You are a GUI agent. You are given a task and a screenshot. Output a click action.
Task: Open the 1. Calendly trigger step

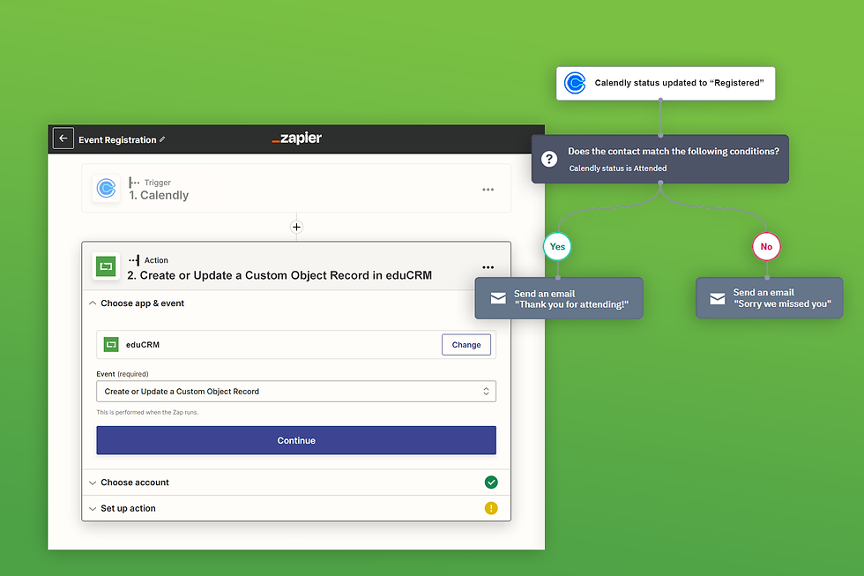coord(296,189)
